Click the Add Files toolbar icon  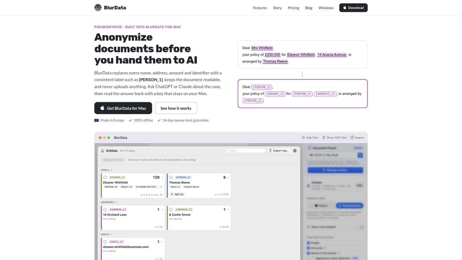click(304, 138)
